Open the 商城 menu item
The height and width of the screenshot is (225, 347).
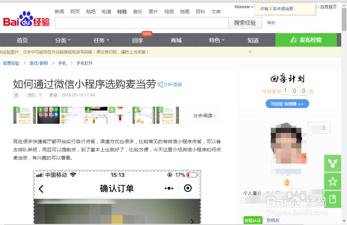point(176,40)
